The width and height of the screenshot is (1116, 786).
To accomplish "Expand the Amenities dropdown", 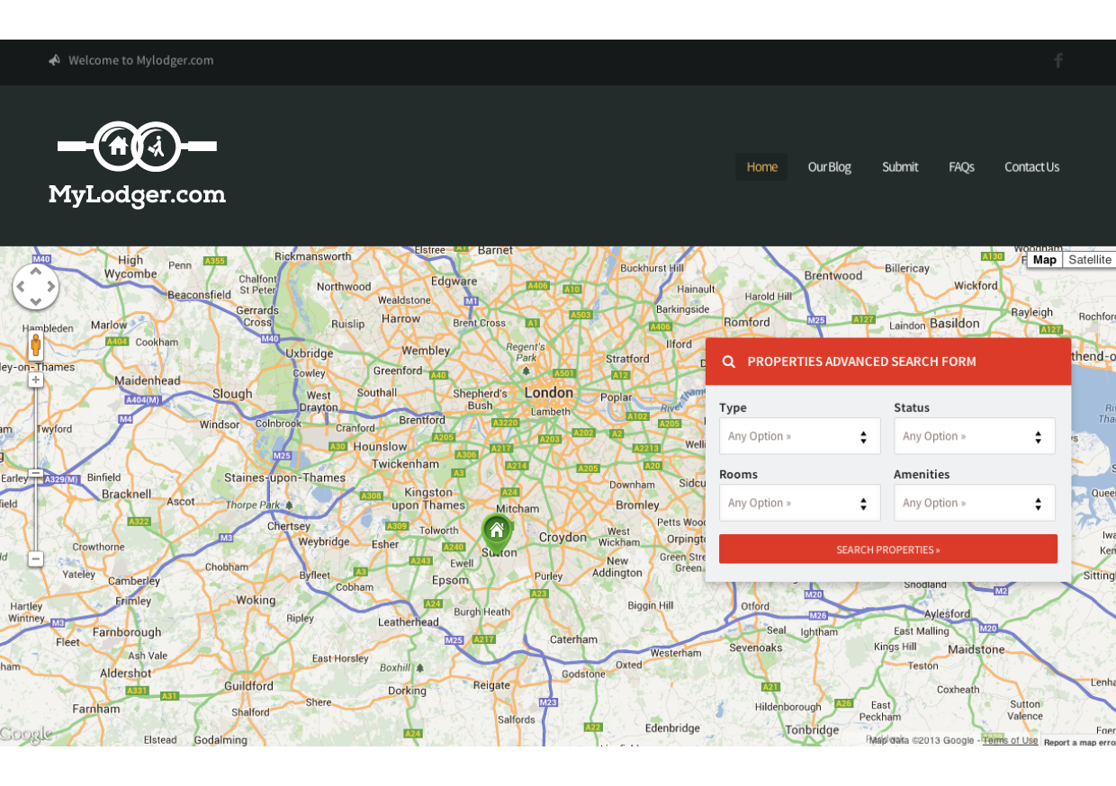I will [975, 503].
